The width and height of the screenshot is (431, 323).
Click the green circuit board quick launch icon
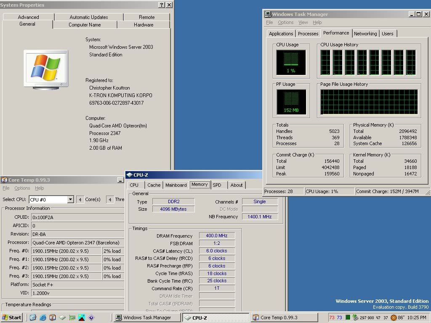pos(72,318)
